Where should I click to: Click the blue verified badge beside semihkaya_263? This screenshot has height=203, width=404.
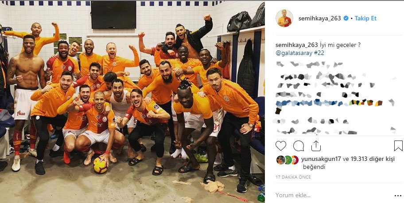346,18
